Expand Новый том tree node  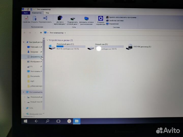(x=25, y=102)
